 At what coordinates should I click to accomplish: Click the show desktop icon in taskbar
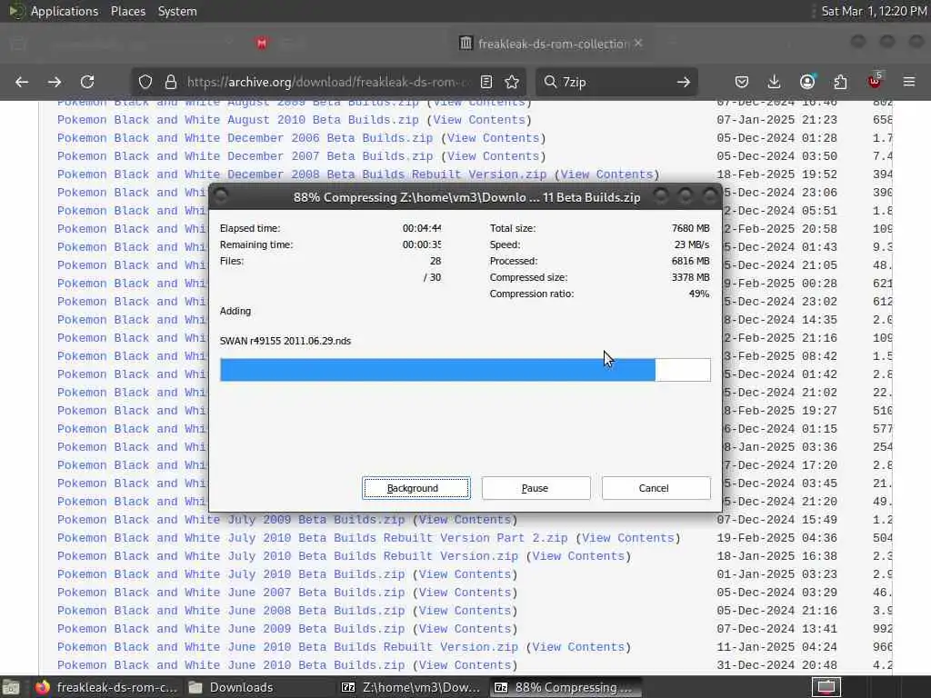11,687
